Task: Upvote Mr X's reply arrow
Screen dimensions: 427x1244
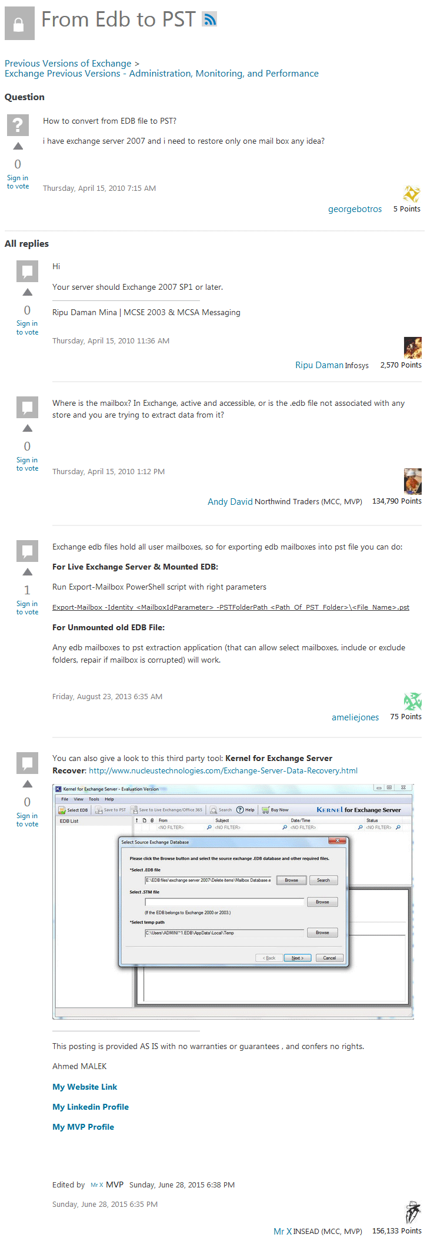Action: point(28,784)
